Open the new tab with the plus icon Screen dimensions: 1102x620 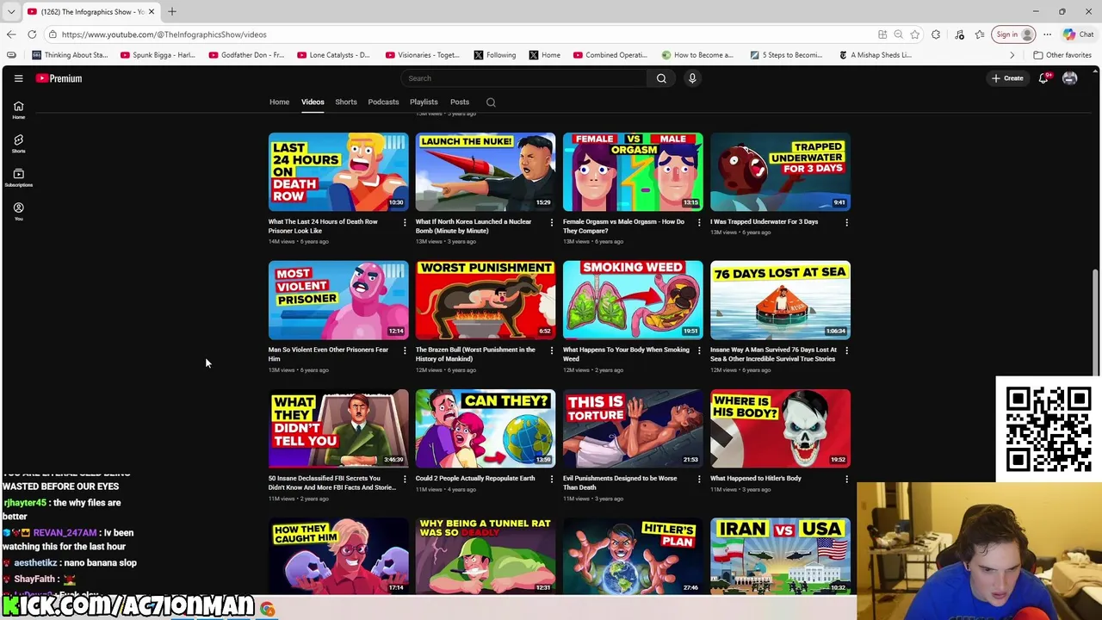pos(172,11)
